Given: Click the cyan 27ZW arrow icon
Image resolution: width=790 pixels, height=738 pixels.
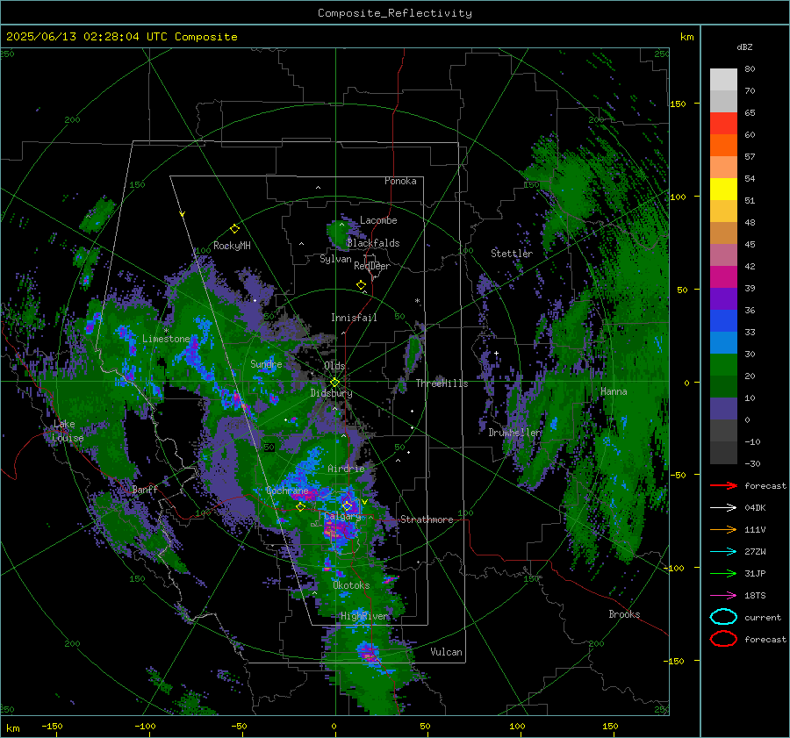Looking at the screenshot, I should coord(723,552).
